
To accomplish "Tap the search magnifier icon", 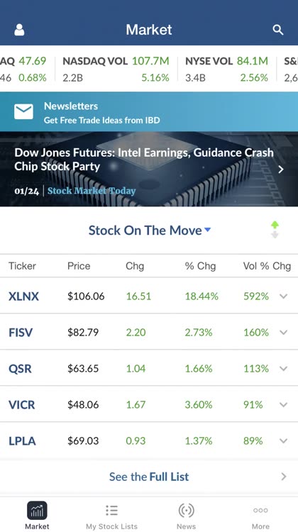I will point(278,30).
